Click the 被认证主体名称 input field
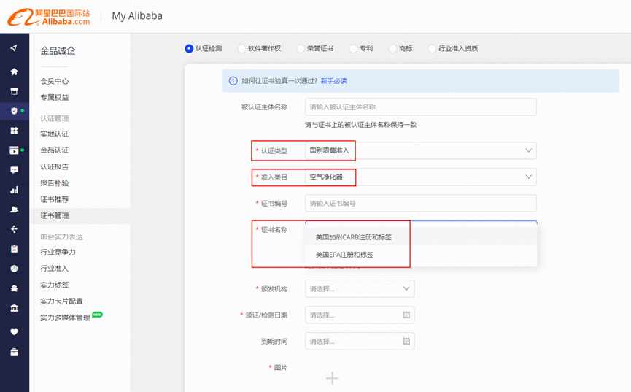The width and height of the screenshot is (631, 392). pyautogui.click(x=420, y=107)
